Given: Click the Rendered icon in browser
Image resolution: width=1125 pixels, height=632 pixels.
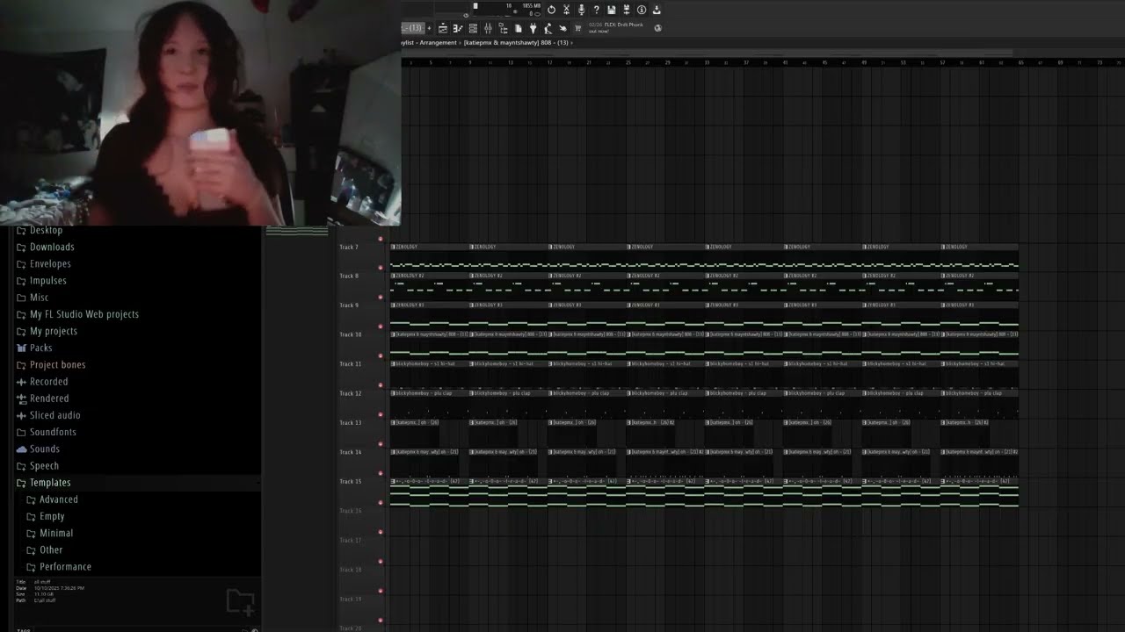Looking at the screenshot, I should [21, 399].
